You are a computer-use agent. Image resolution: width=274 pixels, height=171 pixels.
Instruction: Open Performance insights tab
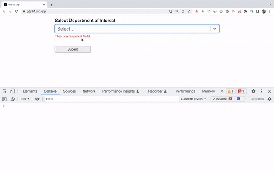click(121, 91)
